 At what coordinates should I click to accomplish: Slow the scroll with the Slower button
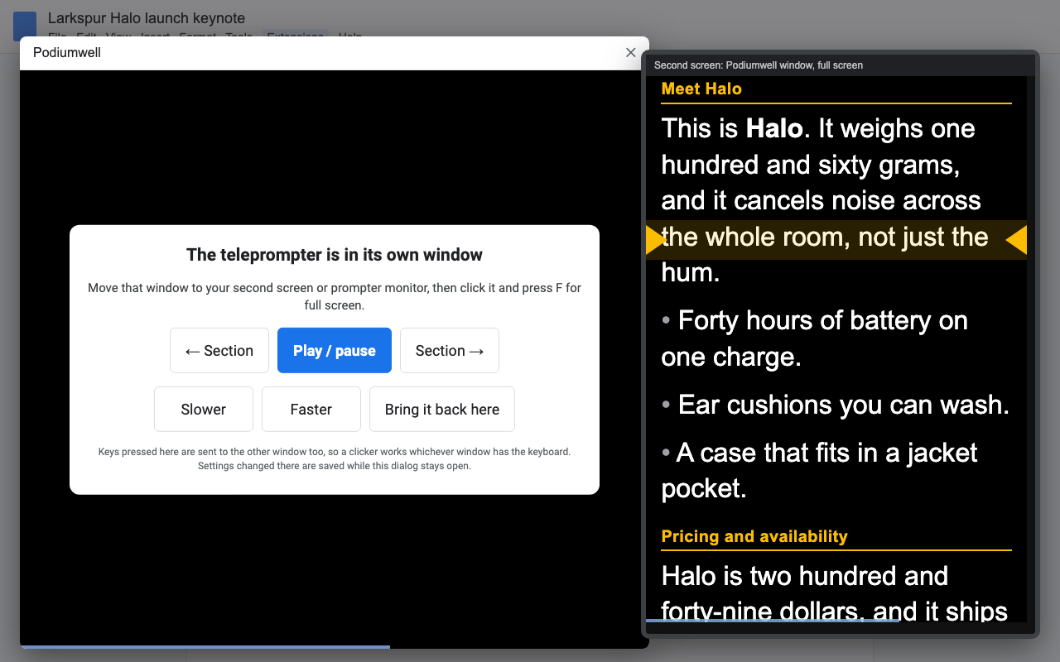[204, 409]
